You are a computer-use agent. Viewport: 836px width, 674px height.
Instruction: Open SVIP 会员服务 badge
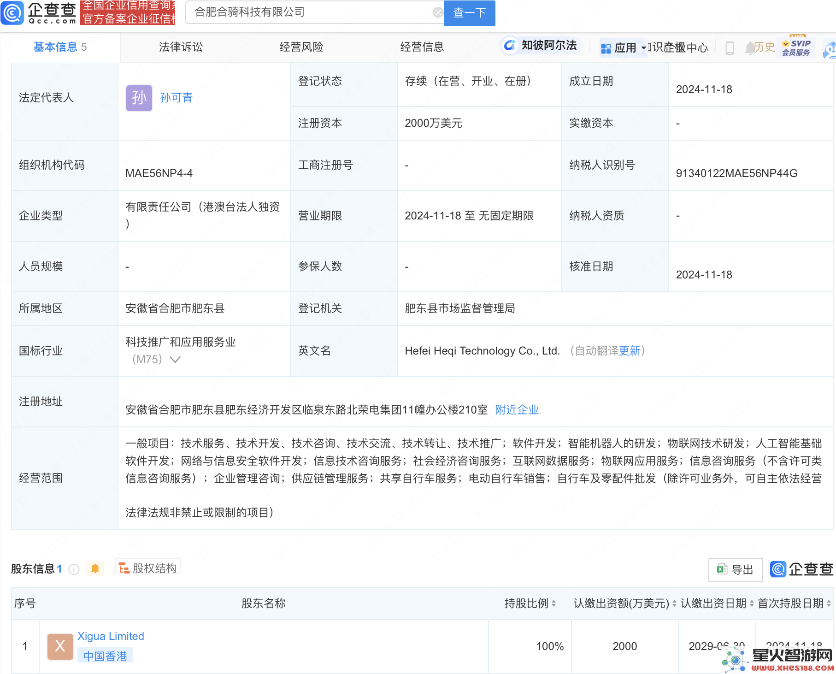pos(796,47)
